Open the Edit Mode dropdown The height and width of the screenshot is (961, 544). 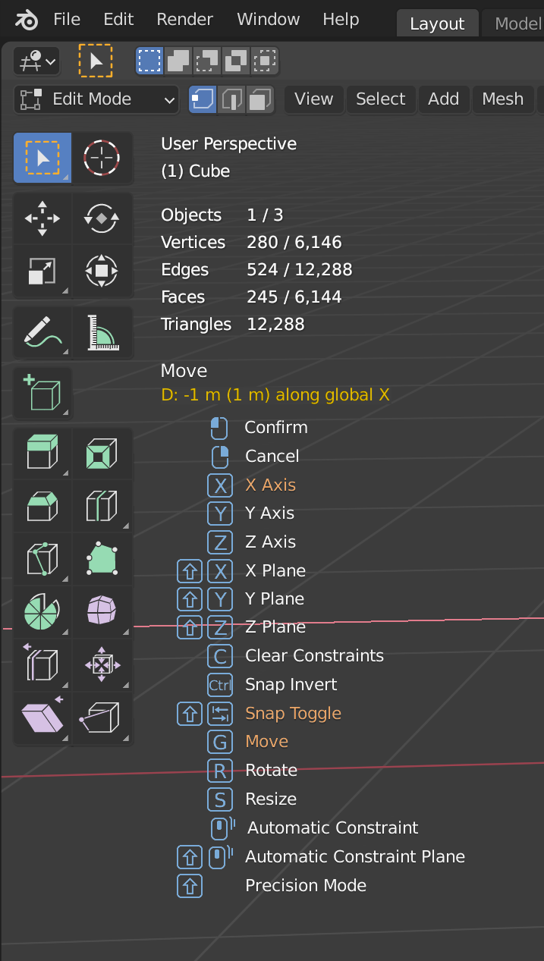coord(96,99)
